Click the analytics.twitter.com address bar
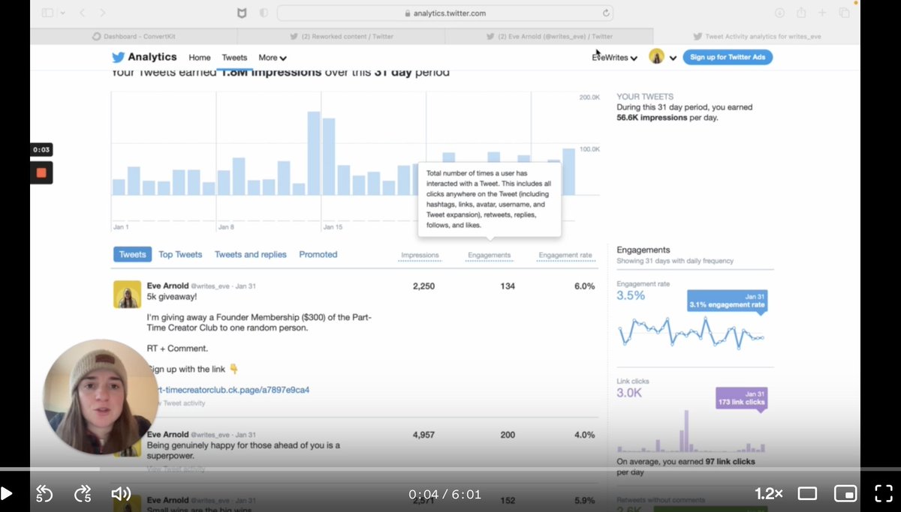Image resolution: width=901 pixels, height=512 pixels. pyautogui.click(x=445, y=13)
